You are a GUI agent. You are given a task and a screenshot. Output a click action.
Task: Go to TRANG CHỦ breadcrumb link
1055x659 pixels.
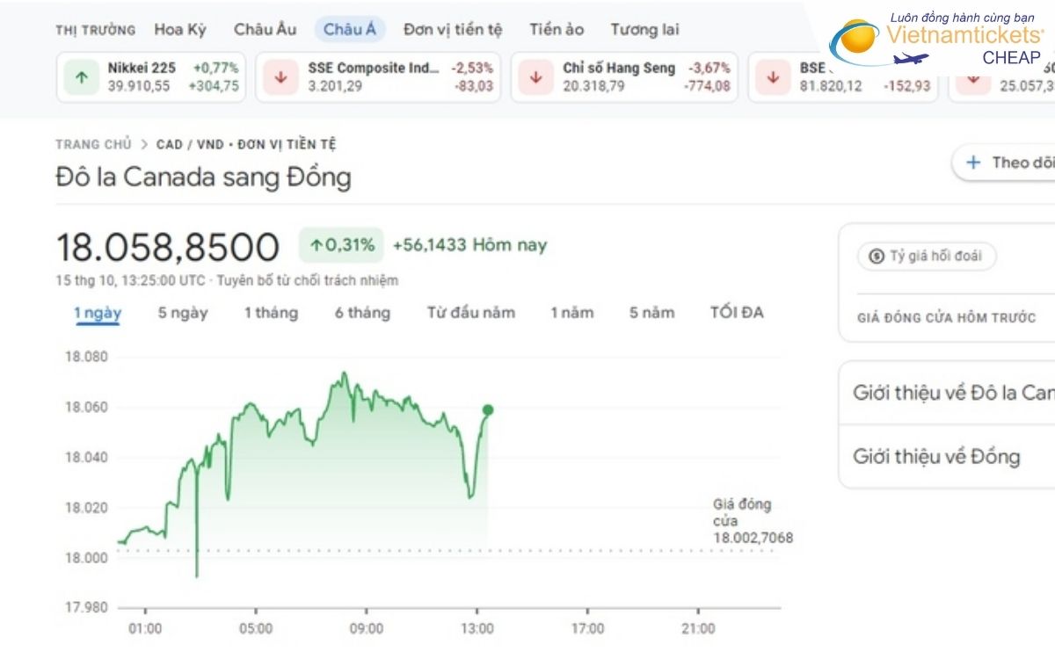(x=93, y=144)
